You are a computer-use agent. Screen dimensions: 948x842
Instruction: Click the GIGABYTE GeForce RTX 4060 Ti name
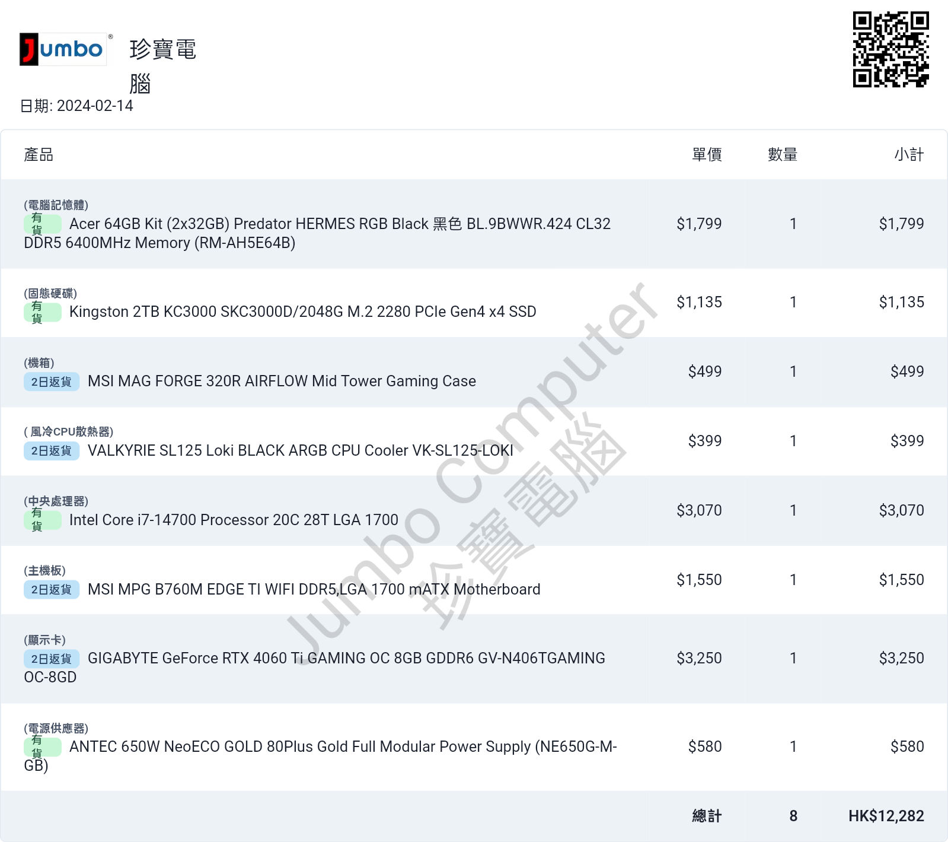(x=314, y=668)
